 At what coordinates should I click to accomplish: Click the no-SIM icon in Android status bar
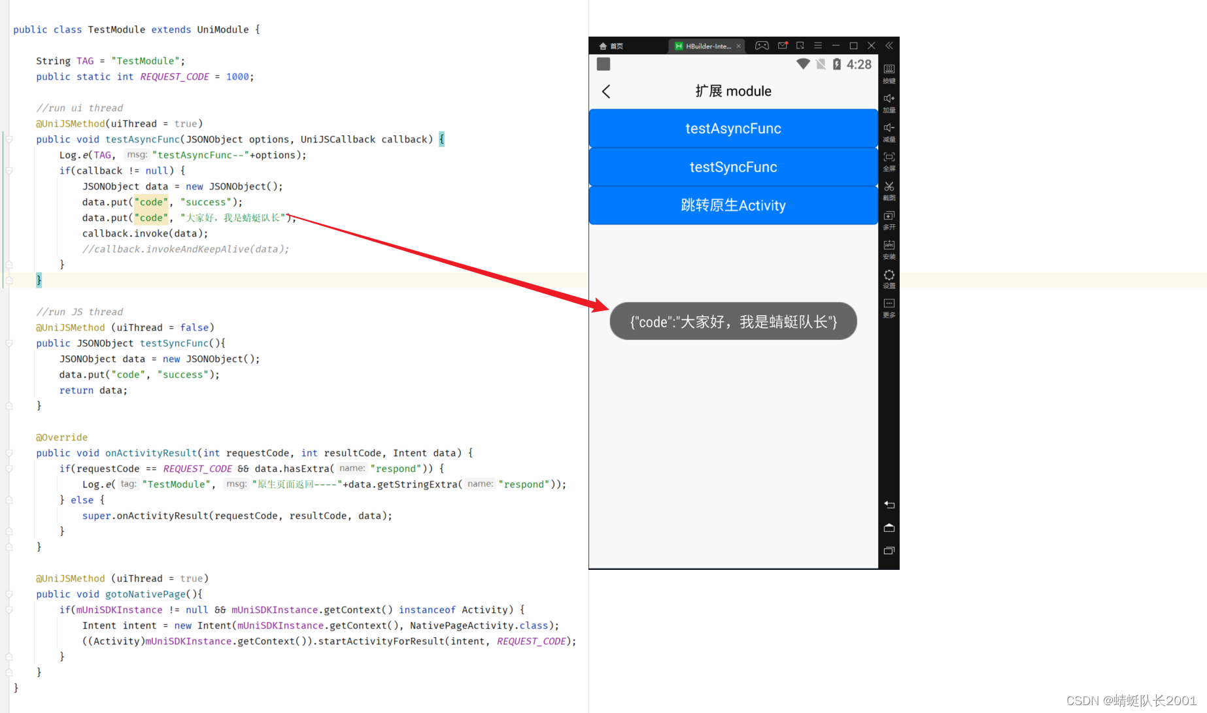click(x=821, y=64)
